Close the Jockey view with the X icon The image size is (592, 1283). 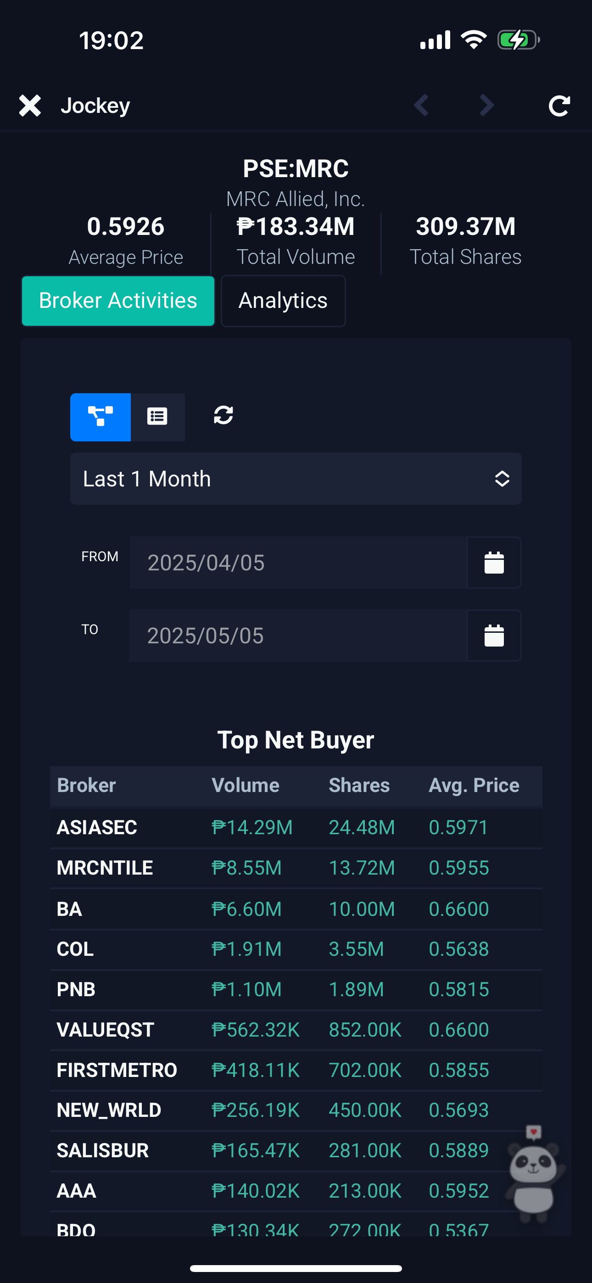point(30,106)
